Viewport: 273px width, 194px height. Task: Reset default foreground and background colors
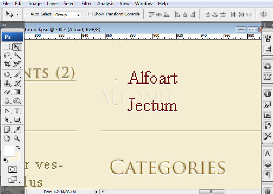point(6,160)
